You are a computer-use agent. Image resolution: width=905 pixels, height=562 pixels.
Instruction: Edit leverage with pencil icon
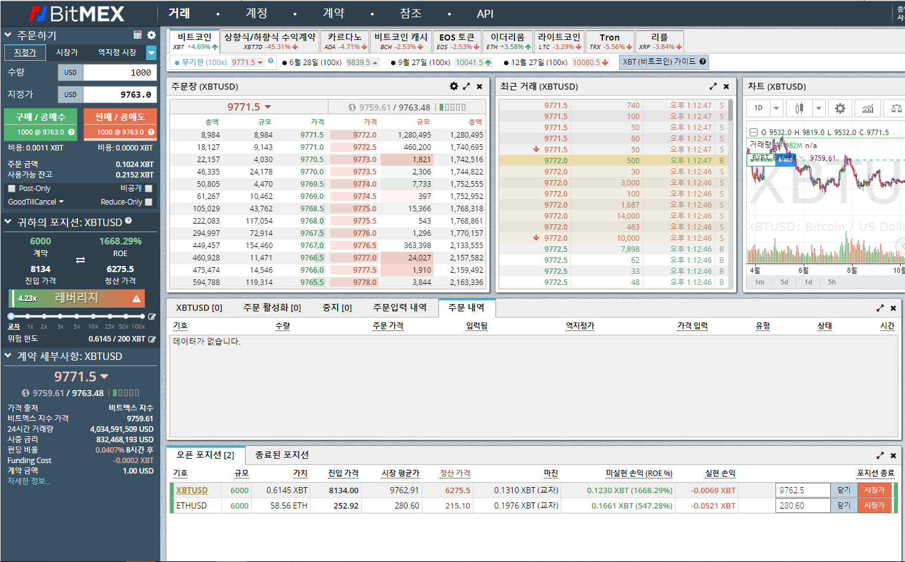(x=152, y=317)
